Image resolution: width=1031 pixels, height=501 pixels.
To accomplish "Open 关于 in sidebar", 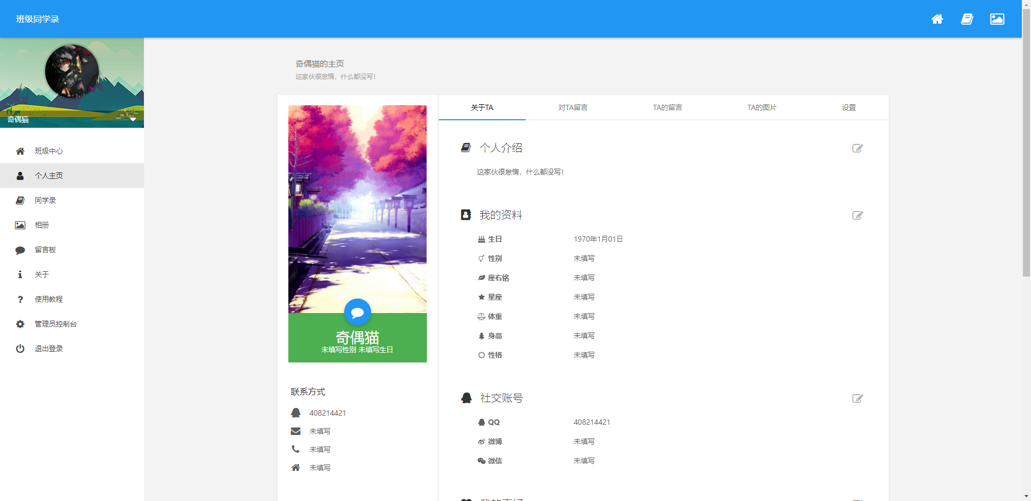I will (x=72, y=274).
